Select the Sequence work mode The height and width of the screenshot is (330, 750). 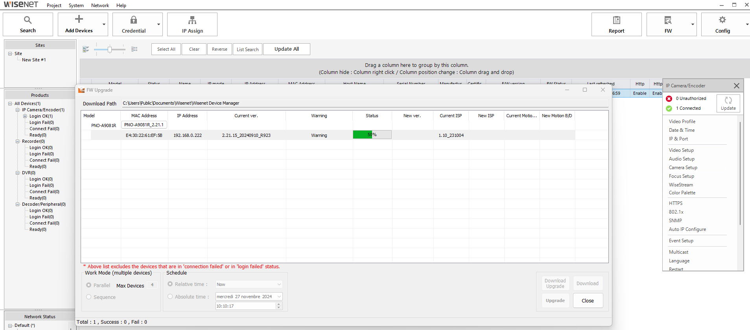pos(88,297)
